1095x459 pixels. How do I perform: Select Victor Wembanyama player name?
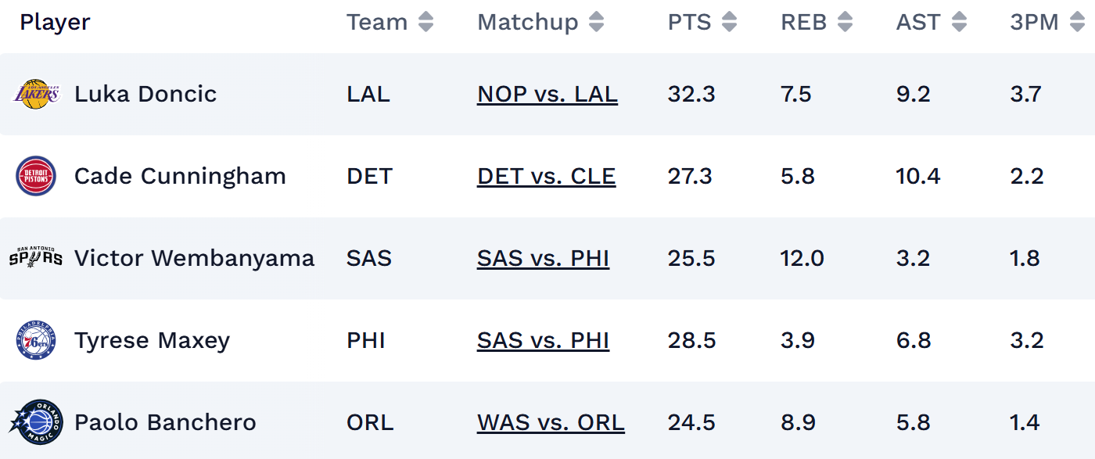coord(194,259)
